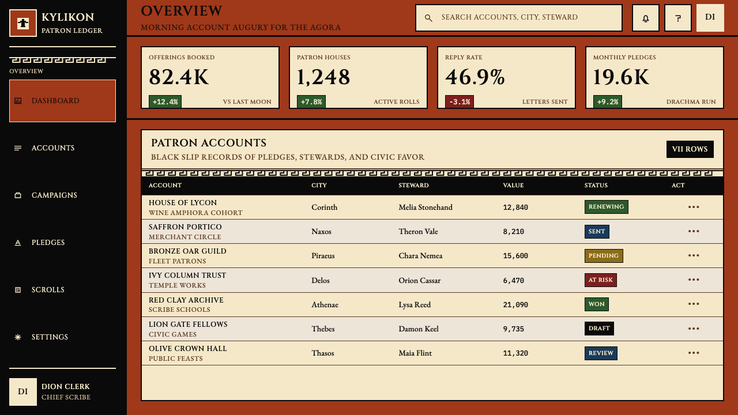Image resolution: width=738 pixels, height=415 pixels.
Task: Click steward Theron Vale
Action: 418,232
